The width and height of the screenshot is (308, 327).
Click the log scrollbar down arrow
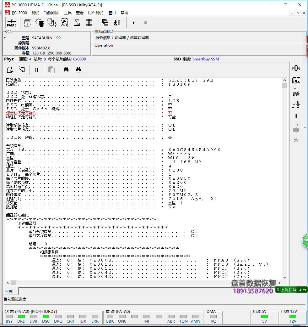(284, 278)
